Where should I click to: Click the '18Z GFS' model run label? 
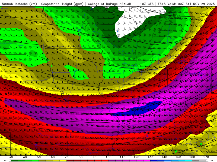147,4
